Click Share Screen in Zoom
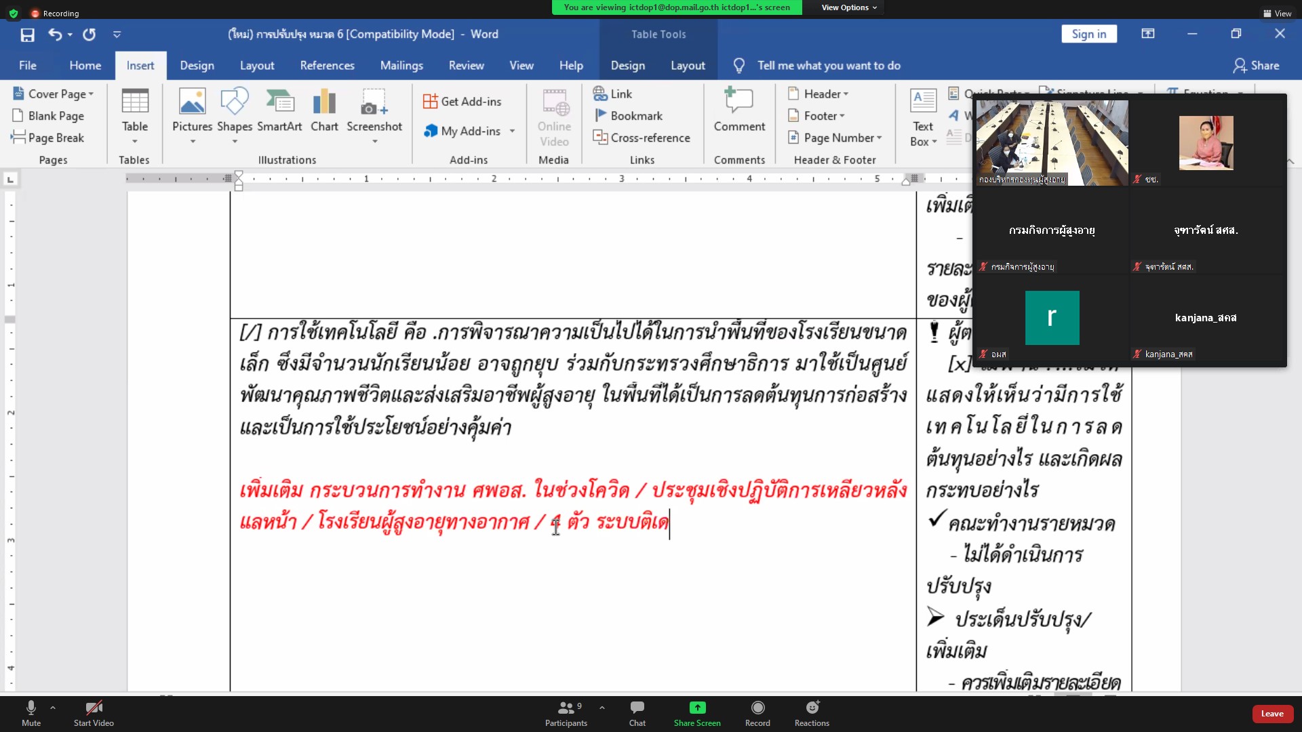 coord(697,714)
